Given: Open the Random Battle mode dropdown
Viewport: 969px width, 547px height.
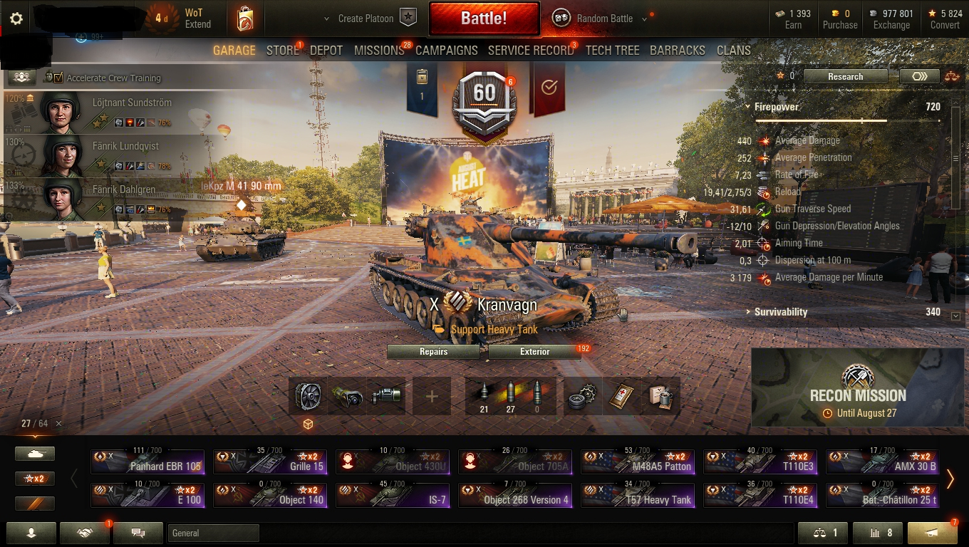Looking at the screenshot, I should [x=604, y=19].
